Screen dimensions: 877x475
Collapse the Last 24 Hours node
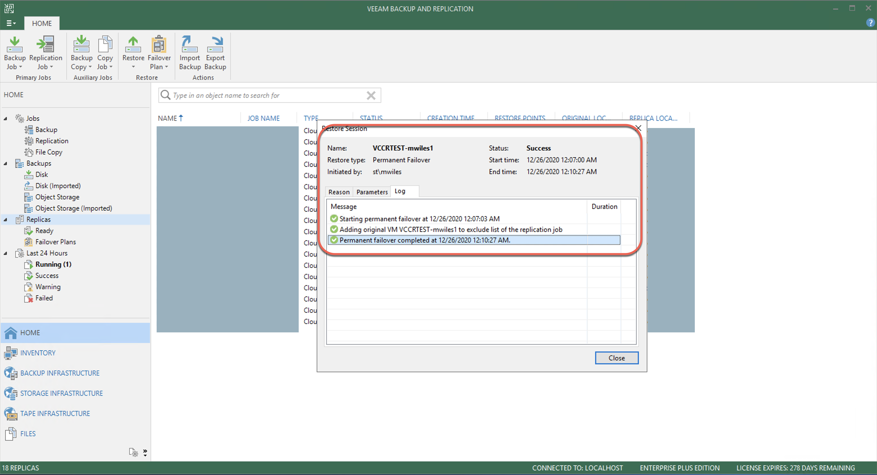[x=5, y=253]
